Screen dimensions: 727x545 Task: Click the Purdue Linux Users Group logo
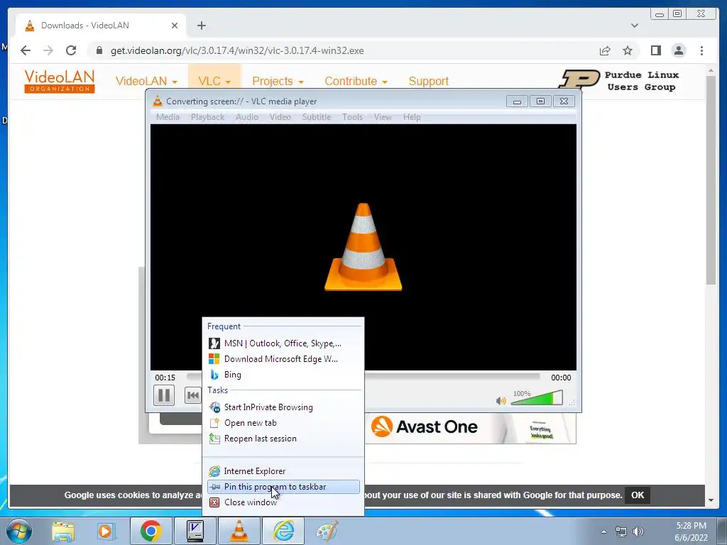click(x=620, y=79)
